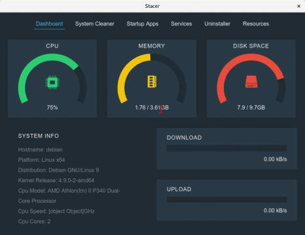Click the yellow memory RAM icon
The height and width of the screenshot is (235, 305).
pyautogui.click(x=152, y=82)
